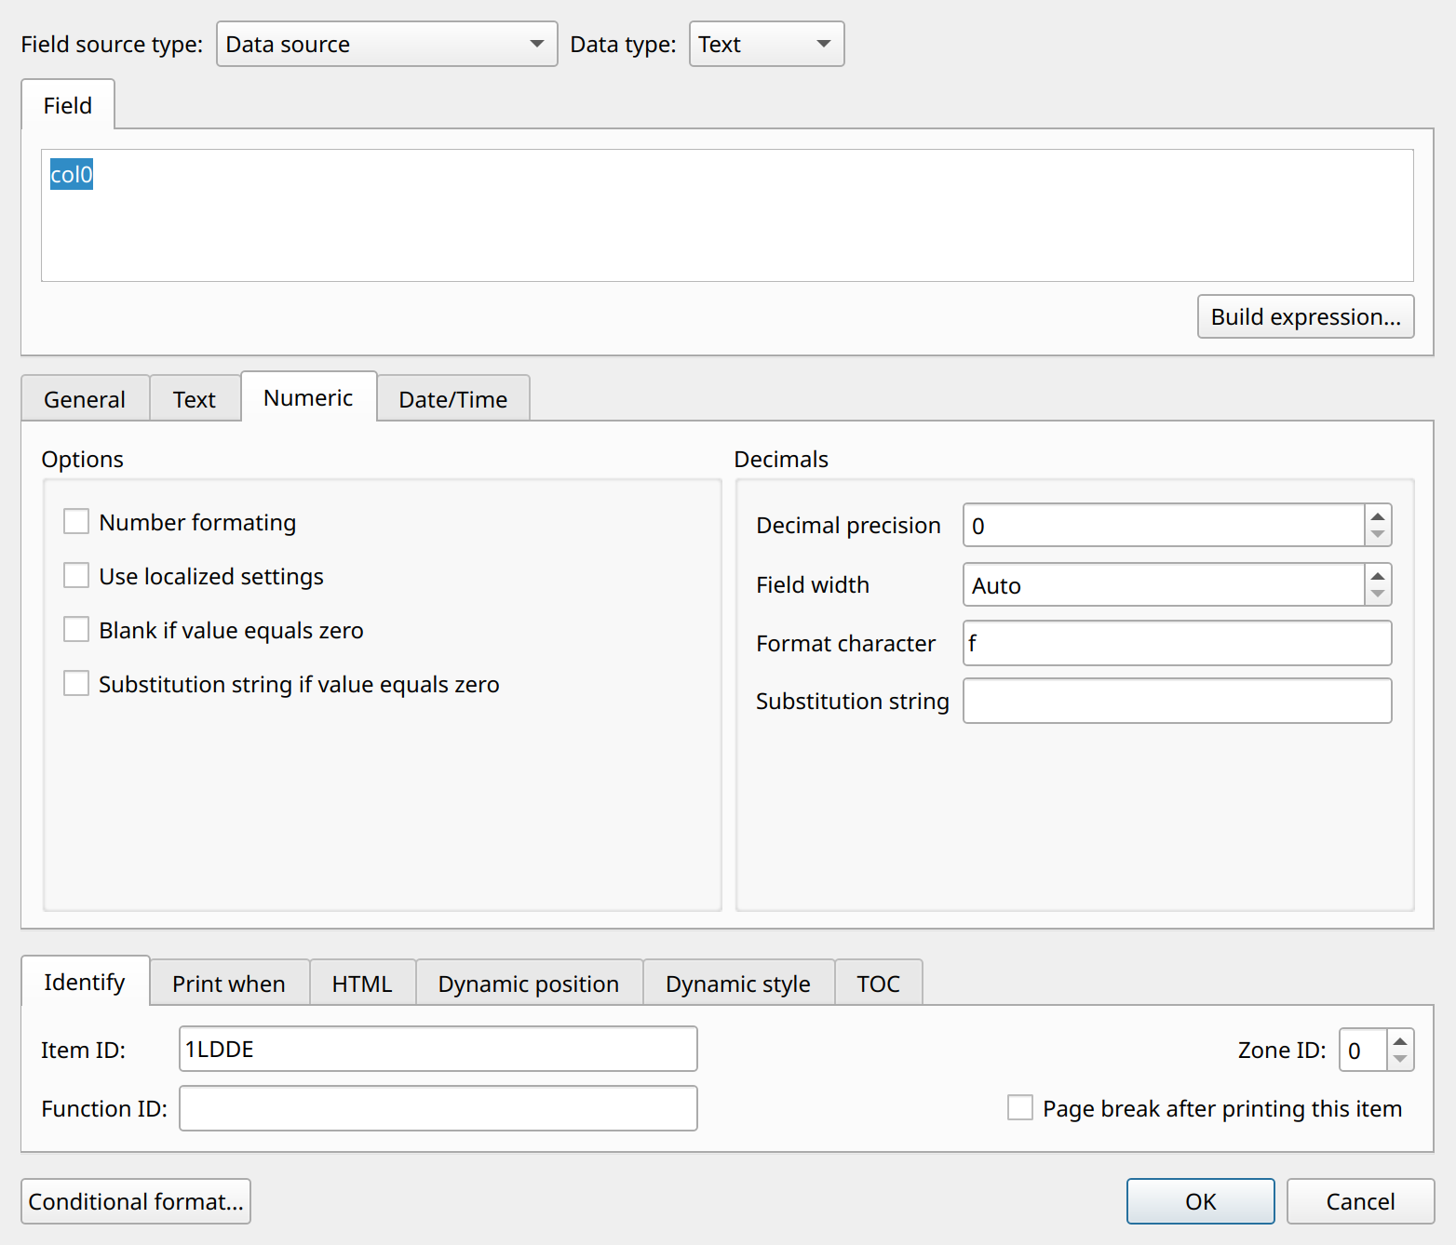Select the Identify tab
1456x1245 pixels.
(x=85, y=982)
